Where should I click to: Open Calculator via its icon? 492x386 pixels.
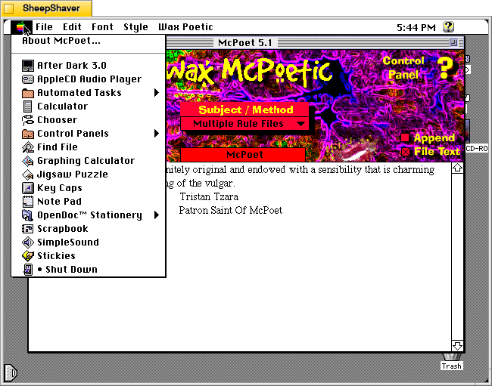pos(28,107)
